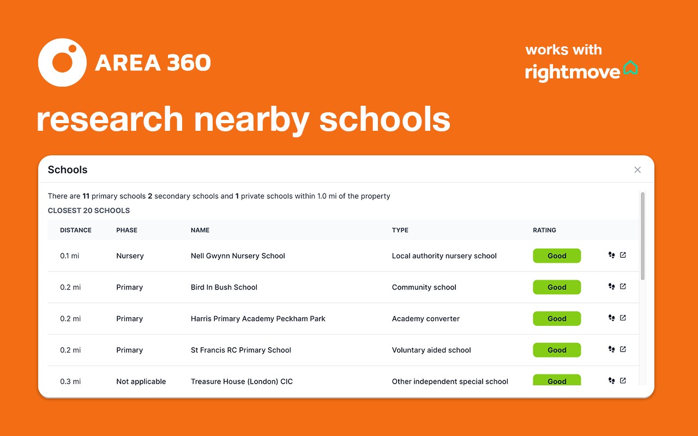Open external link for Nell Gwynn Nursery School
Screen dimensions: 698x436
click(x=623, y=255)
